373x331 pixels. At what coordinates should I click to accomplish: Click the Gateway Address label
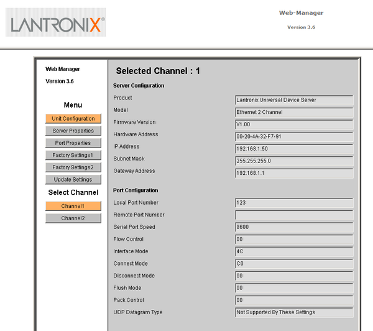(x=134, y=170)
